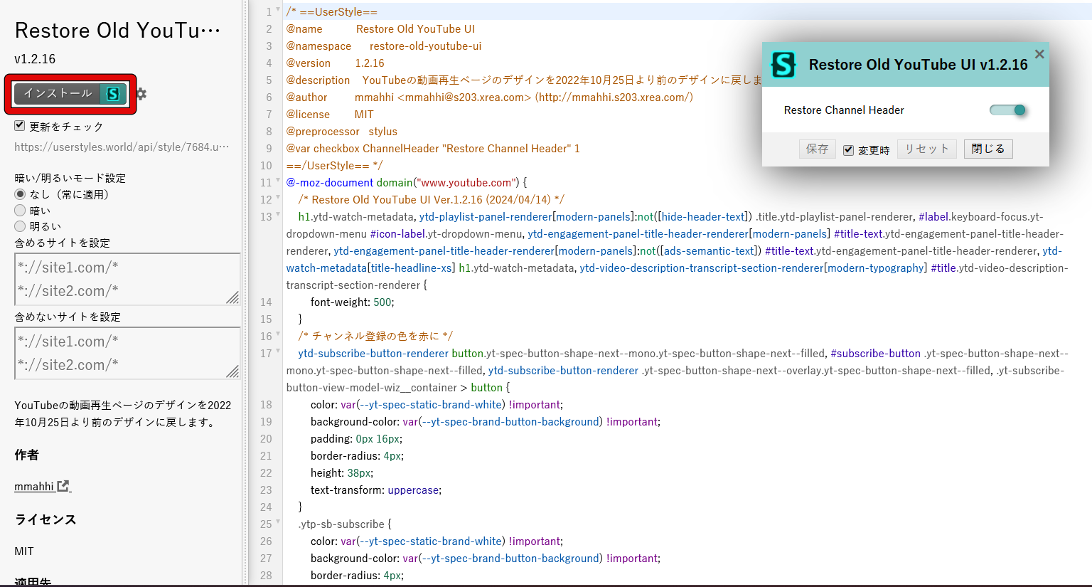The image size is (1092, 587).
Task: Select the なし (常に適用) radio option
Action: coord(20,194)
